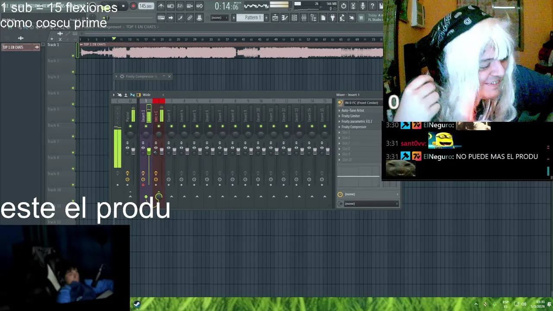The image size is (553, 311).
Task: Click the help question mark icon
Action: coord(372,6)
